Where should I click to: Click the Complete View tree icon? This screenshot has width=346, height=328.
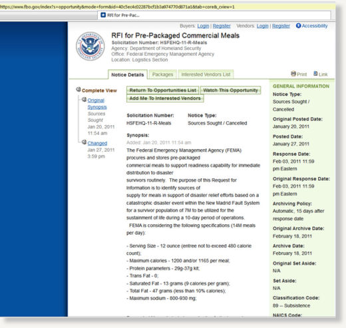pyautogui.click(x=79, y=89)
